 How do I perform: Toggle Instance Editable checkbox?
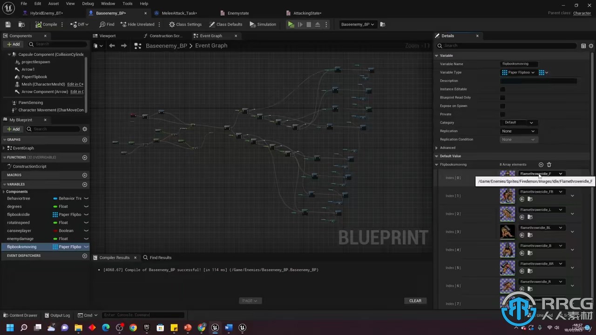point(502,89)
